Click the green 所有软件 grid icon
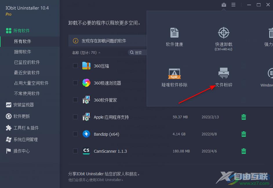Viewport: 273px width, 188px height. 8,31
